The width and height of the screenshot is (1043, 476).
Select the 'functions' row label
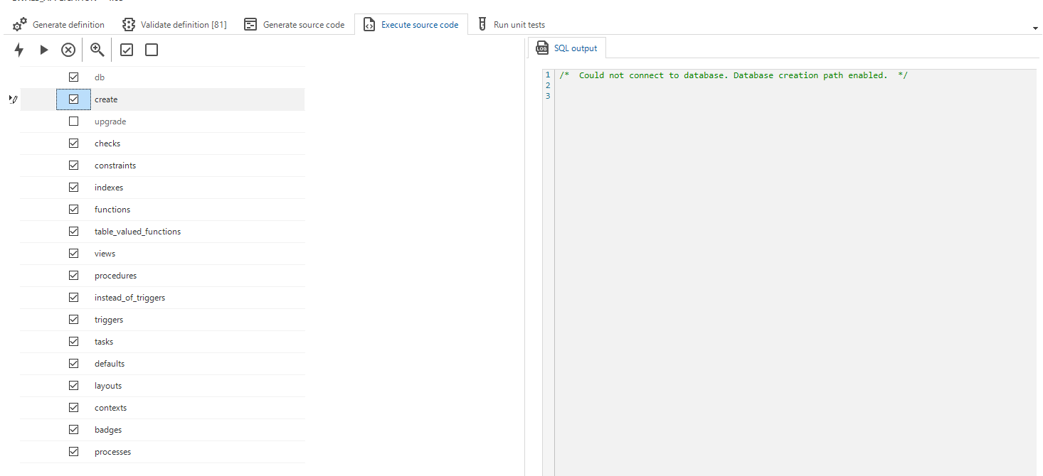(x=112, y=210)
